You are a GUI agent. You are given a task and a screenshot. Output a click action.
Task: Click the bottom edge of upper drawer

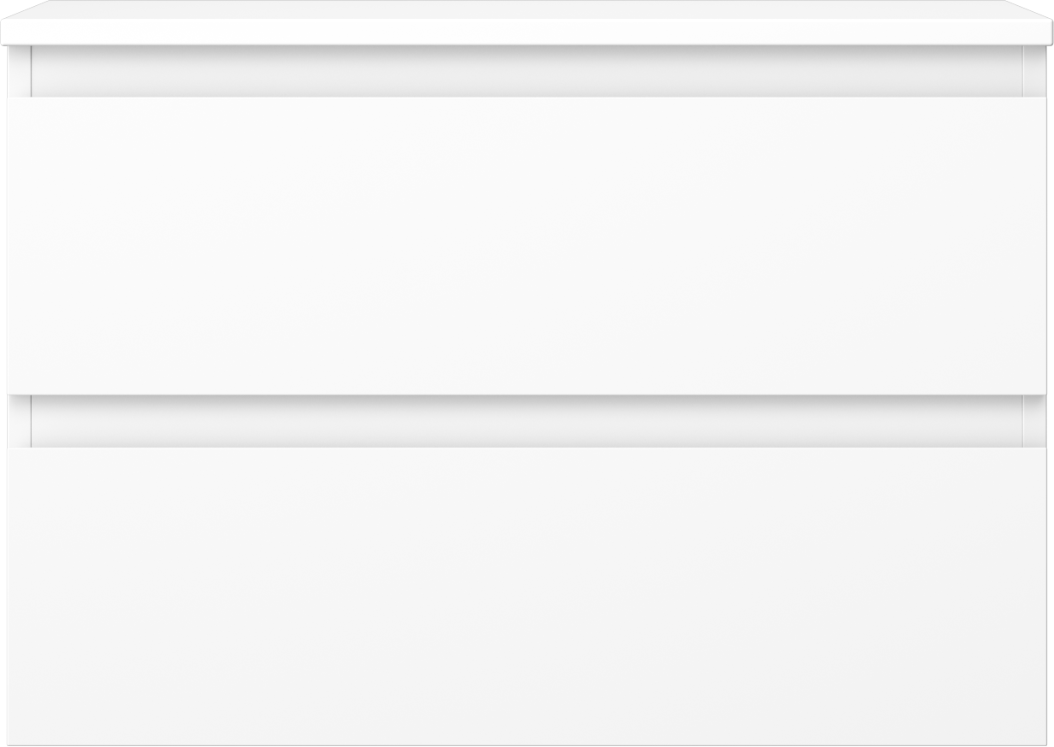(x=526, y=393)
